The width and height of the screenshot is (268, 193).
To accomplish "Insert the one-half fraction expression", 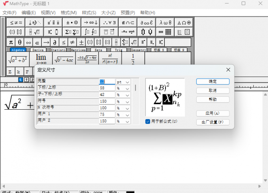I will pyautogui.click(x=133, y=58).
